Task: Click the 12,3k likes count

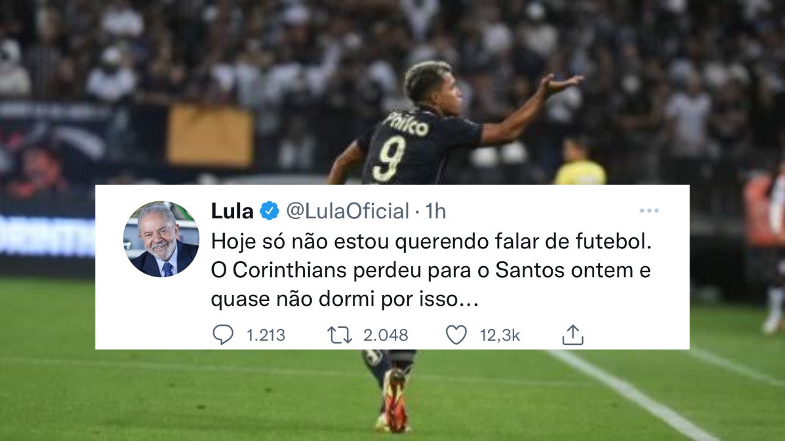Action: [499, 335]
